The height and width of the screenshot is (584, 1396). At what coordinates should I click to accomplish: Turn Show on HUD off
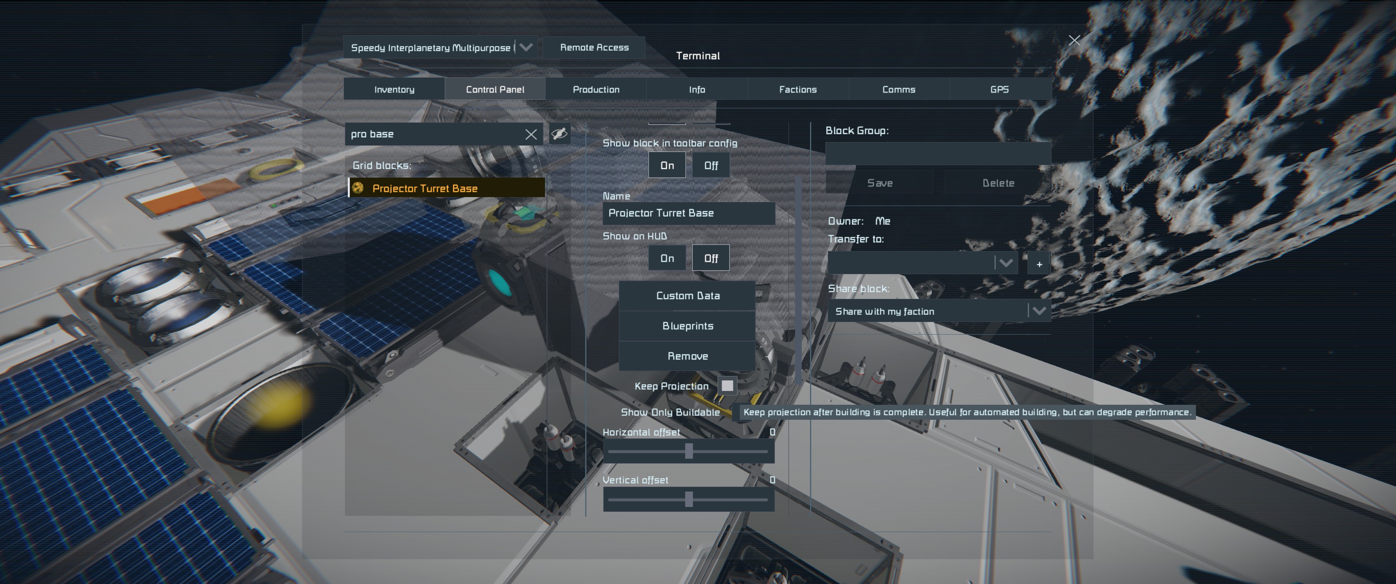point(711,258)
